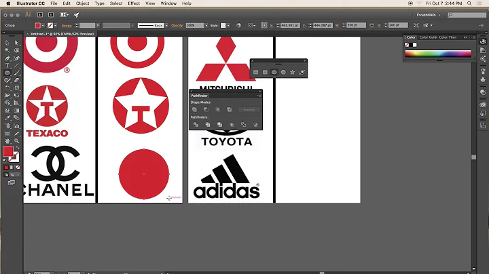
Task: Open Arrange Documents dropdown
Action: coord(65,15)
